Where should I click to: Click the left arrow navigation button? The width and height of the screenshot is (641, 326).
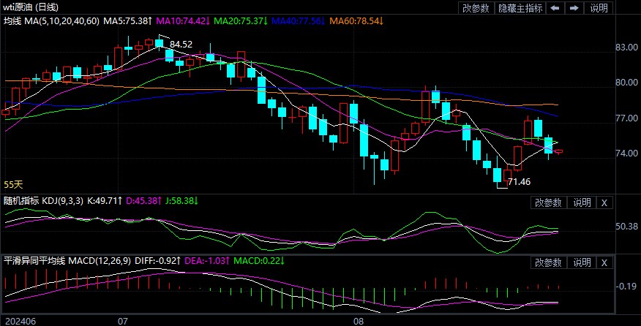pyautogui.click(x=556, y=8)
